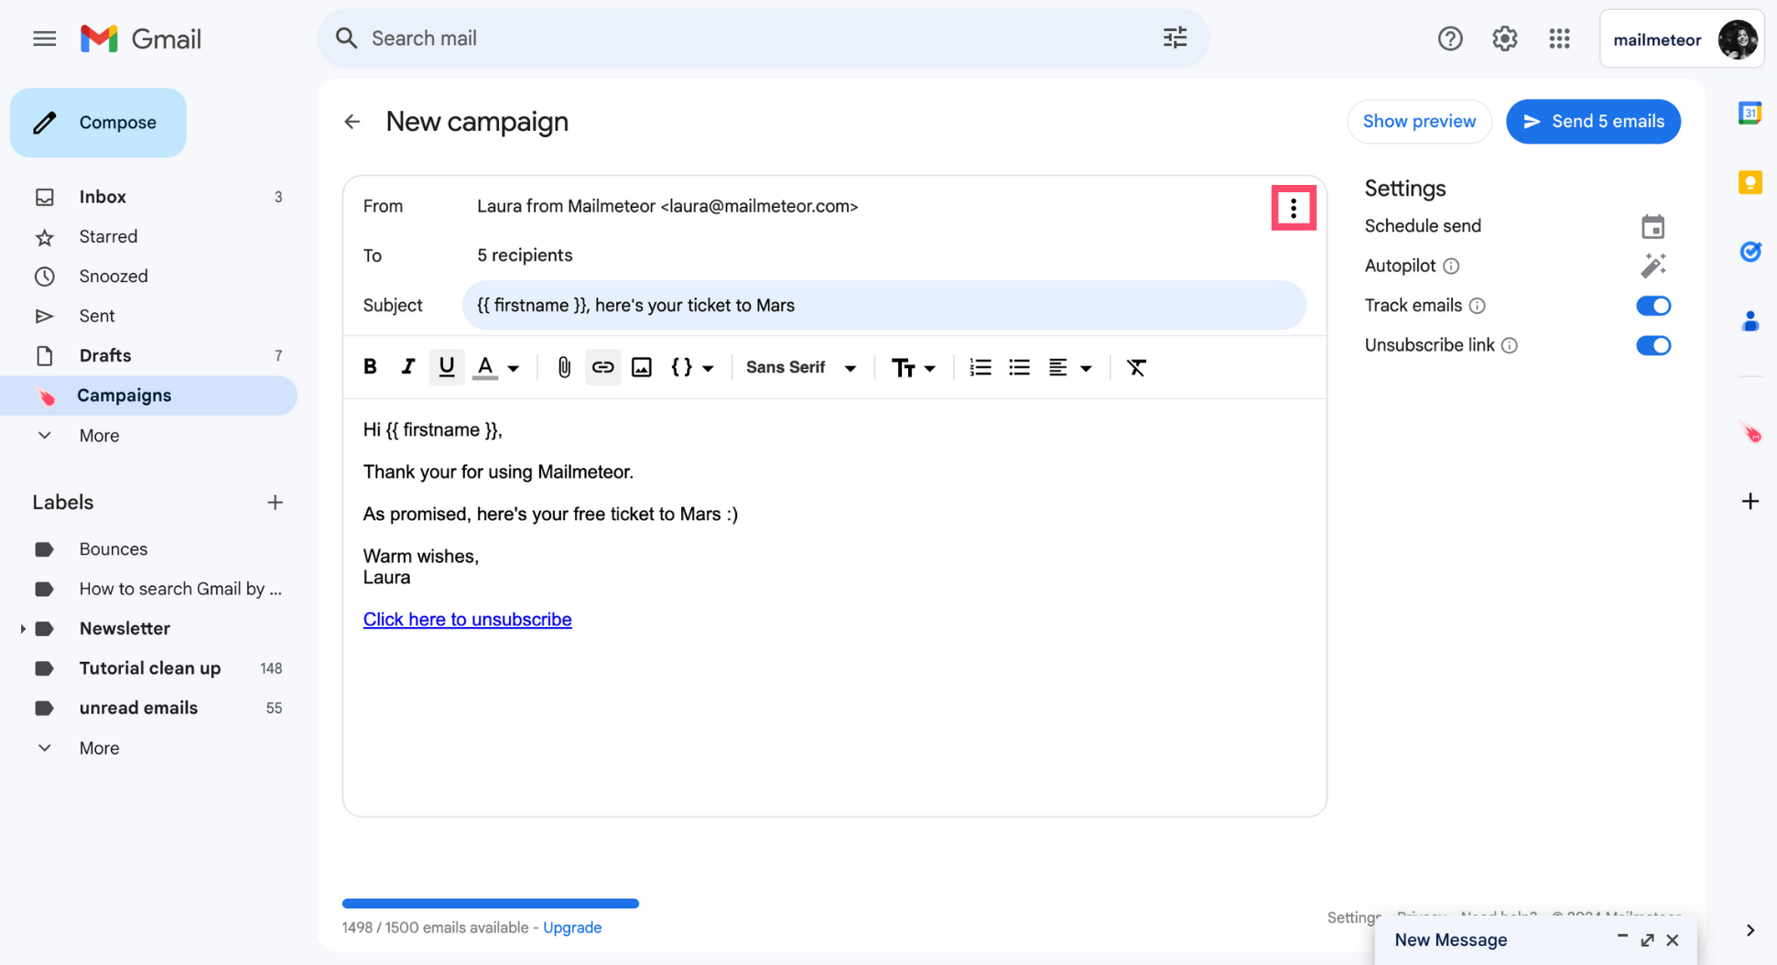The width and height of the screenshot is (1777, 965).
Task: Open search filter options icon
Action: (1175, 38)
